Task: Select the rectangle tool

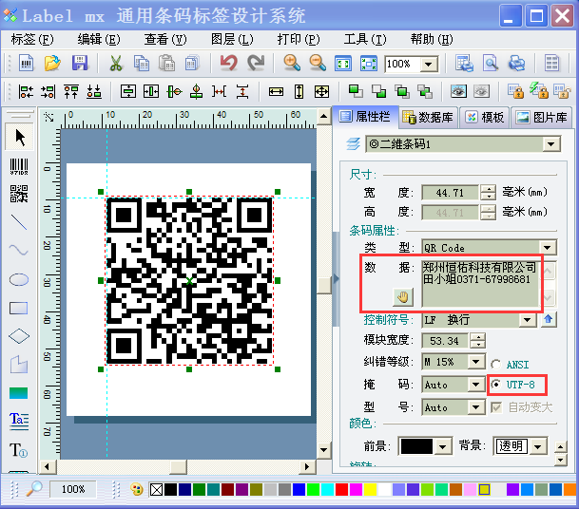Action: click(x=19, y=308)
